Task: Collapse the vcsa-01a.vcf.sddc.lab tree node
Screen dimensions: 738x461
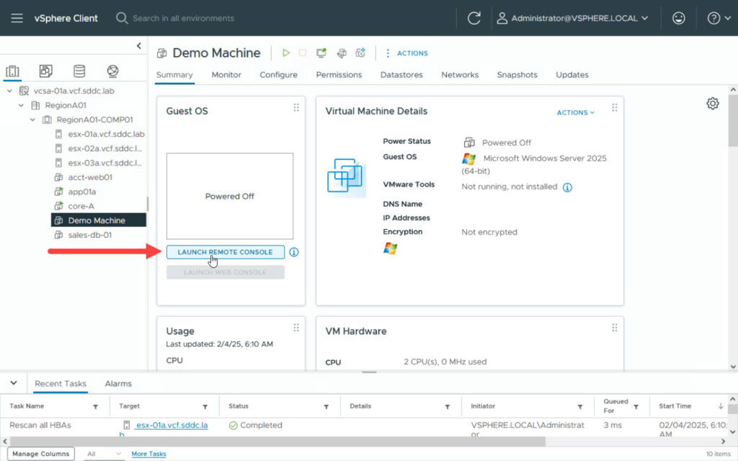Action: [9, 91]
